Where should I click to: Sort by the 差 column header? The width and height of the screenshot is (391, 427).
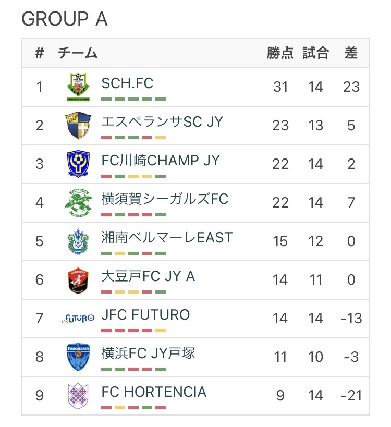[x=351, y=53]
